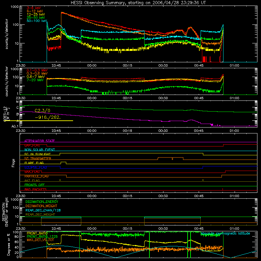Select the GOES-12 axis title
The height and width of the screenshot is (261, 261).
[x=7, y=114]
